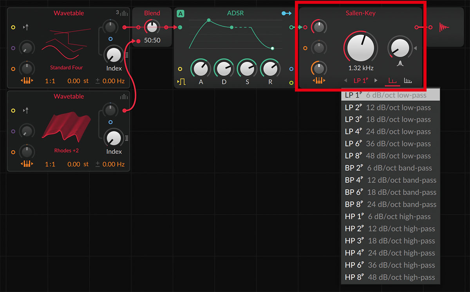Click the blue index modulation port on Standard Four Wavetable
Viewport: 470px width, 292px height.
(110, 39)
